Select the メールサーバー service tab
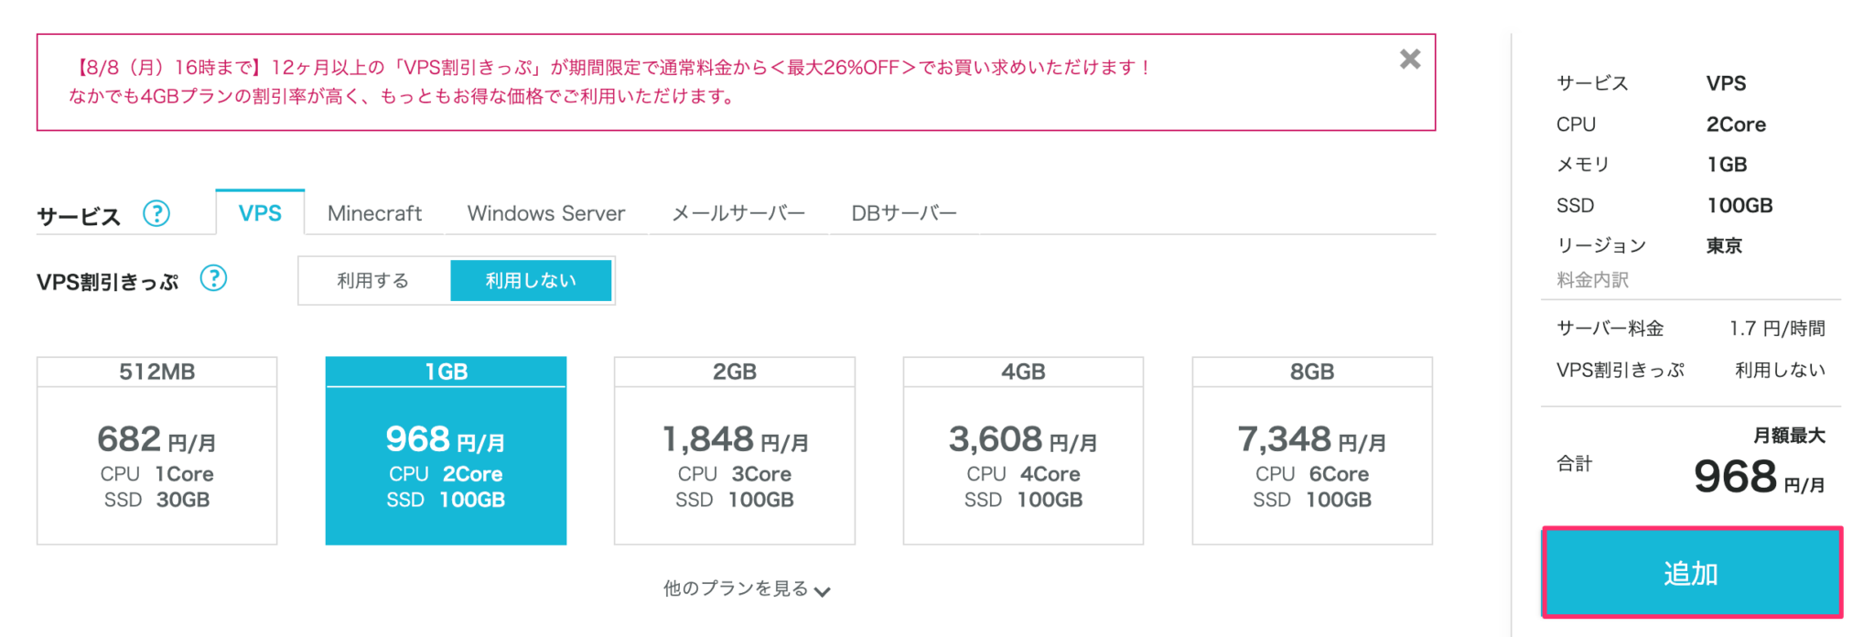The height and width of the screenshot is (637, 1874). tap(738, 212)
